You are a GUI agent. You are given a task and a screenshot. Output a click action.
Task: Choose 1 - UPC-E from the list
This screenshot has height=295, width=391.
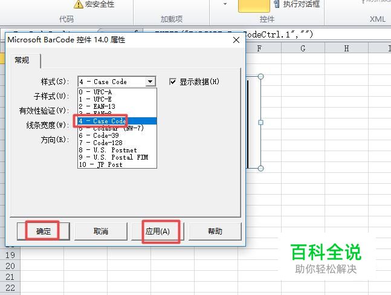tap(117, 99)
